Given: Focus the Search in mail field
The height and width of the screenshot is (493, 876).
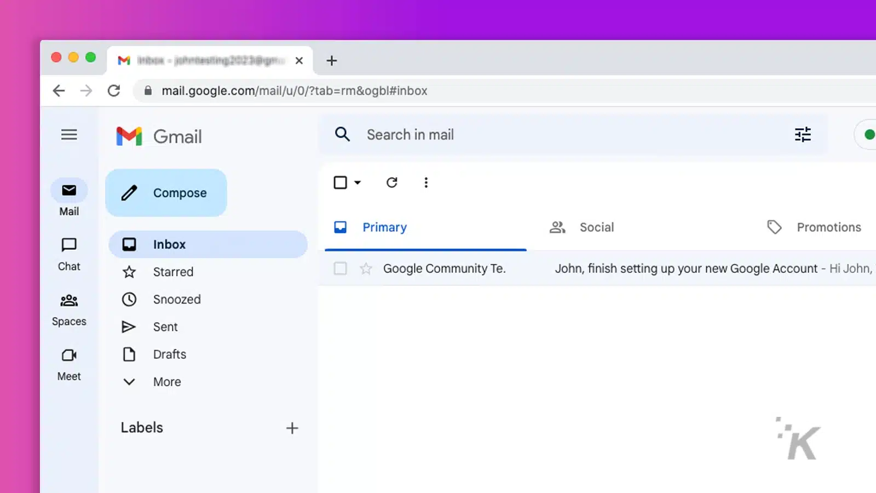Looking at the screenshot, I should click(x=572, y=135).
